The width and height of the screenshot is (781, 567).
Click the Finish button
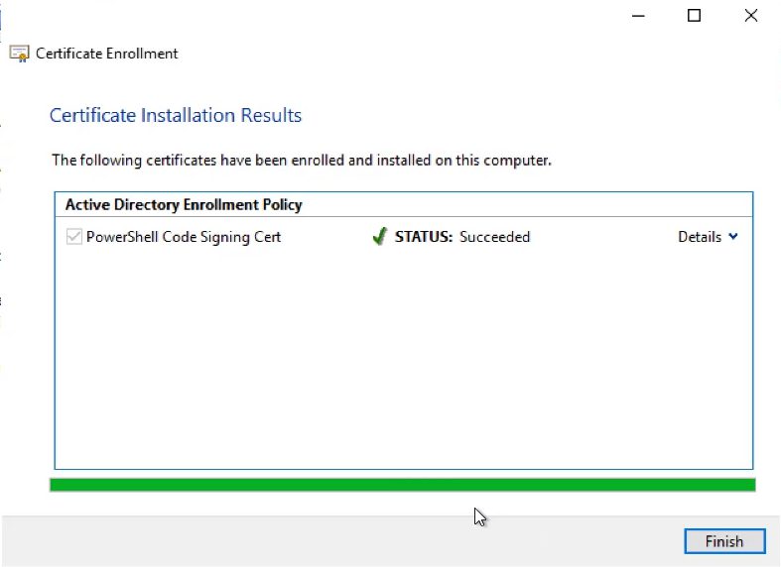pos(724,541)
